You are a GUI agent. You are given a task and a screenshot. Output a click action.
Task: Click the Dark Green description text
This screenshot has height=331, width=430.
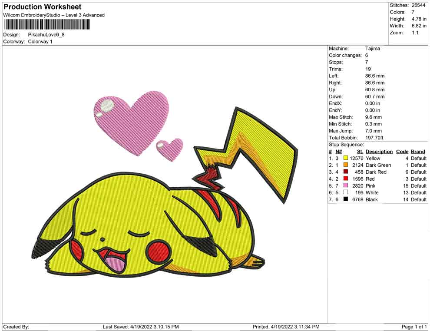(378, 165)
